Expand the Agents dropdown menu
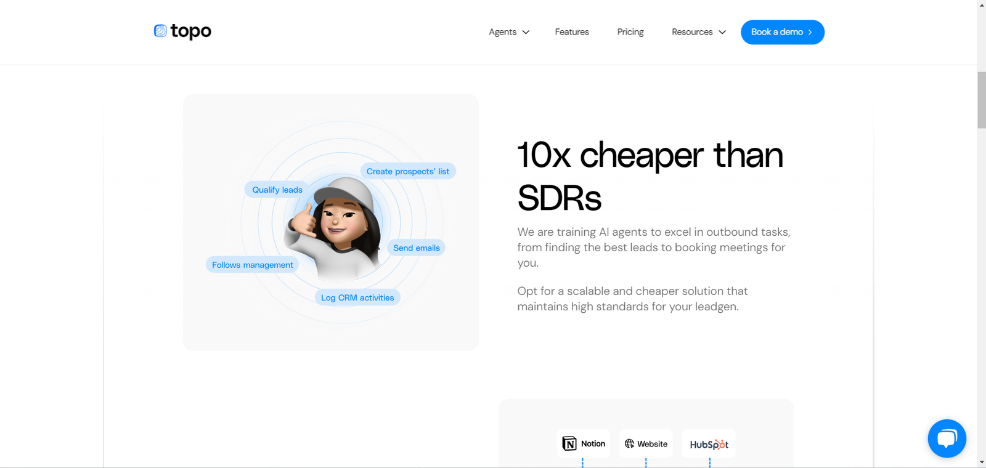Image resolution: width=986 pixels, height=468 pixels. (x=509, y=32)
